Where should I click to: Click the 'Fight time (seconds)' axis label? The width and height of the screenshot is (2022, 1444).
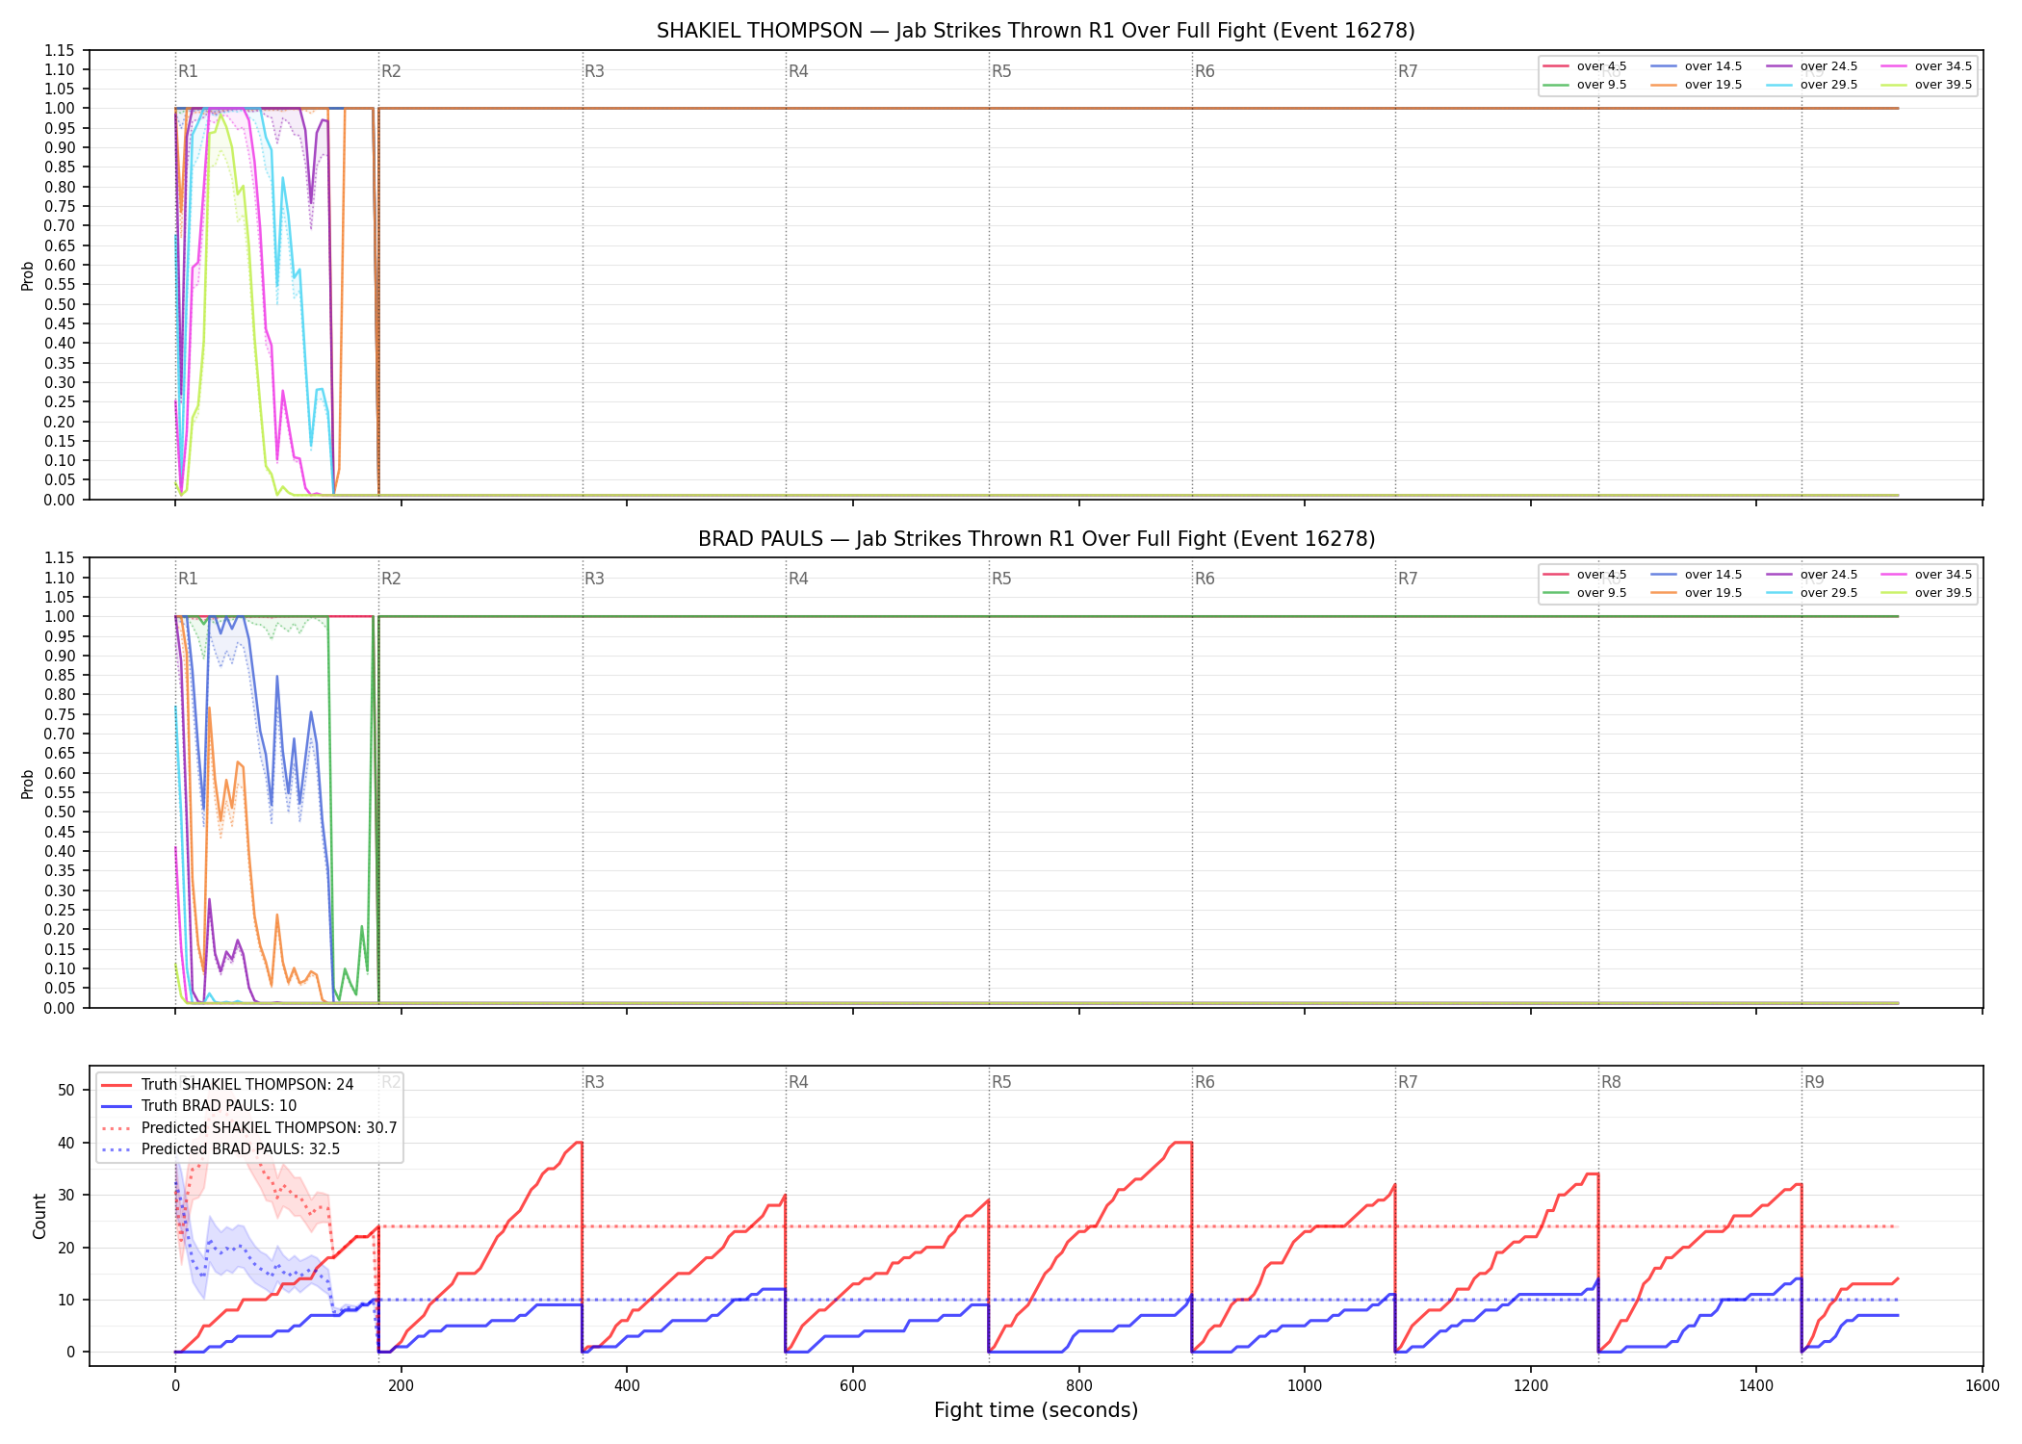pyautogui.click(x=1036, y=1410)
